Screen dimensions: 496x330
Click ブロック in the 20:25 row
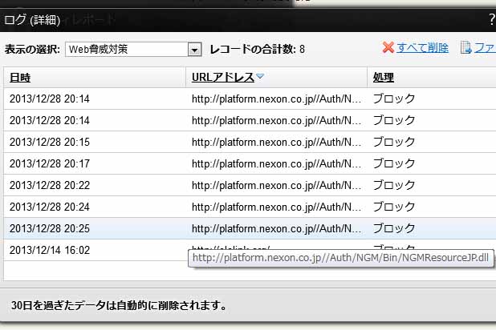click(x=394, y=228)
